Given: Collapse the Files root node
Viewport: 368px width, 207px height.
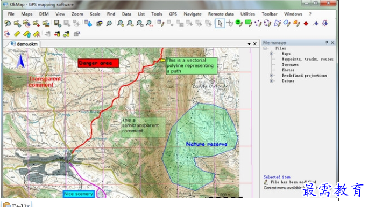Looking at the screenshot, I should point(265,48).
